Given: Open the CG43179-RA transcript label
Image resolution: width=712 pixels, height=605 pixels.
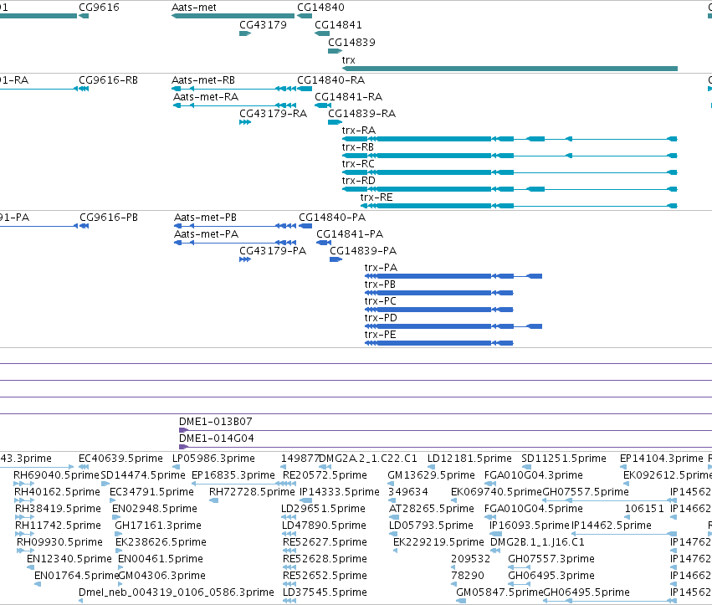Looking at the screenshot, I should click(x=273, y=114).
